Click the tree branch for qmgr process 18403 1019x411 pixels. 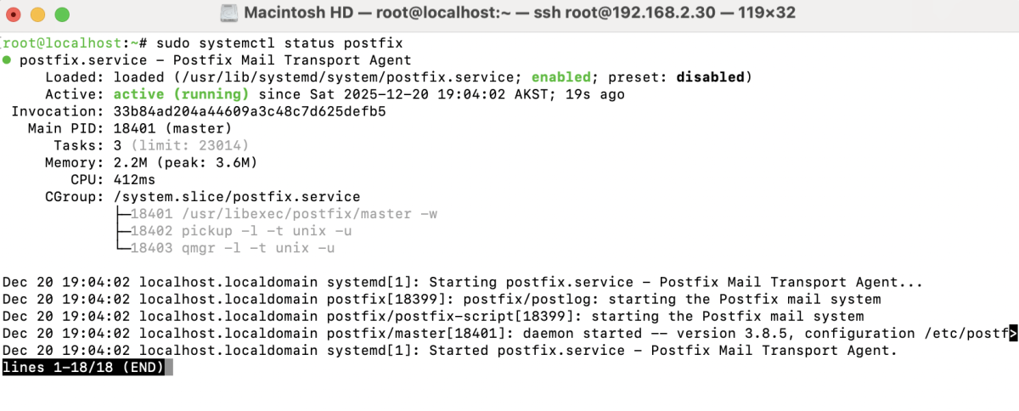tap(121, 248)
